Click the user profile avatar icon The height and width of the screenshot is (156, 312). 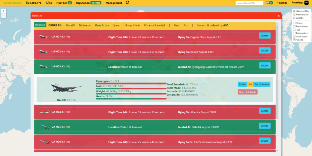(x=306, y=2)
